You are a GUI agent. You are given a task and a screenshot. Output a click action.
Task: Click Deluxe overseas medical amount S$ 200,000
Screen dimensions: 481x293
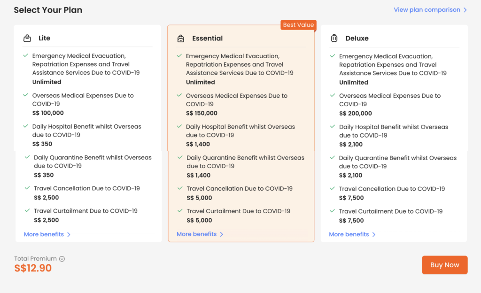tap(355, 114)
